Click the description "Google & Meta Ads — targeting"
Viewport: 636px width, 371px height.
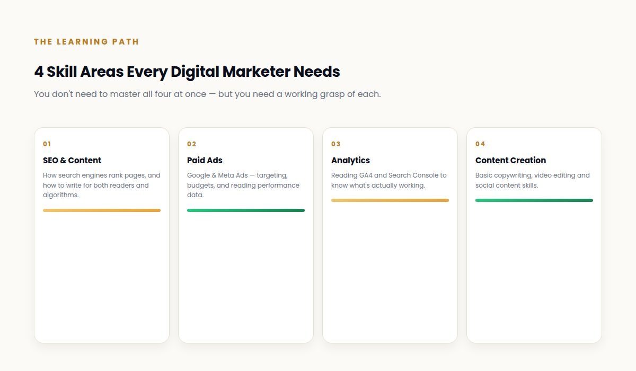point(243,185)
